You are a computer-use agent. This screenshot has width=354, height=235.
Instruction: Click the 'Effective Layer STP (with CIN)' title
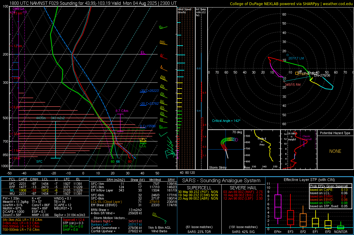point(309,180)
